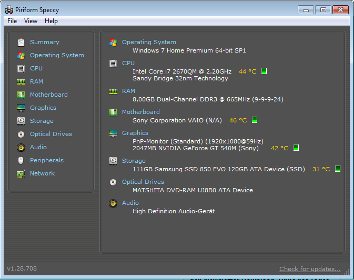Viewport: 354px width, 280px height.
Task: Click the Audio heading link in summary
Action: (x=130, y=203)
